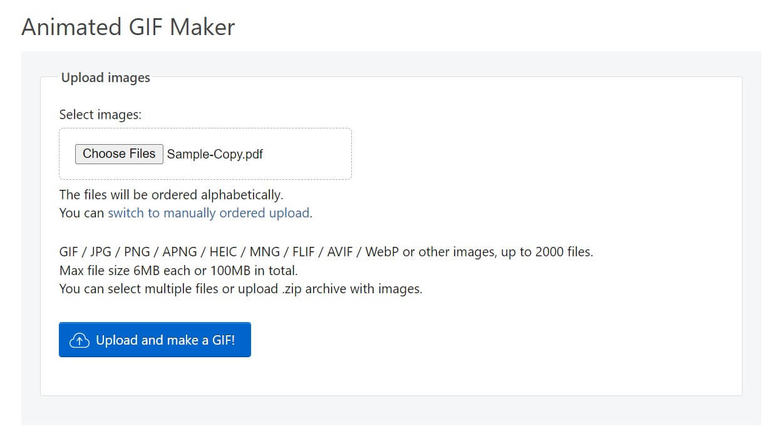Click the AVIF format name in the list
The image size is (767, 443).
click(340, 252)
